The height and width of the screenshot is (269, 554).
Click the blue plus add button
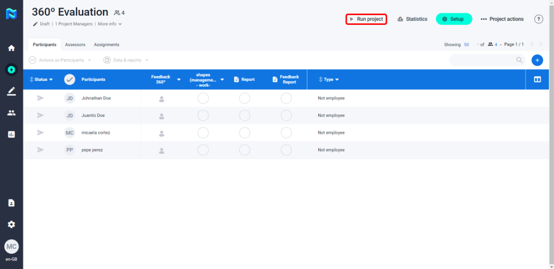(537, 60)
